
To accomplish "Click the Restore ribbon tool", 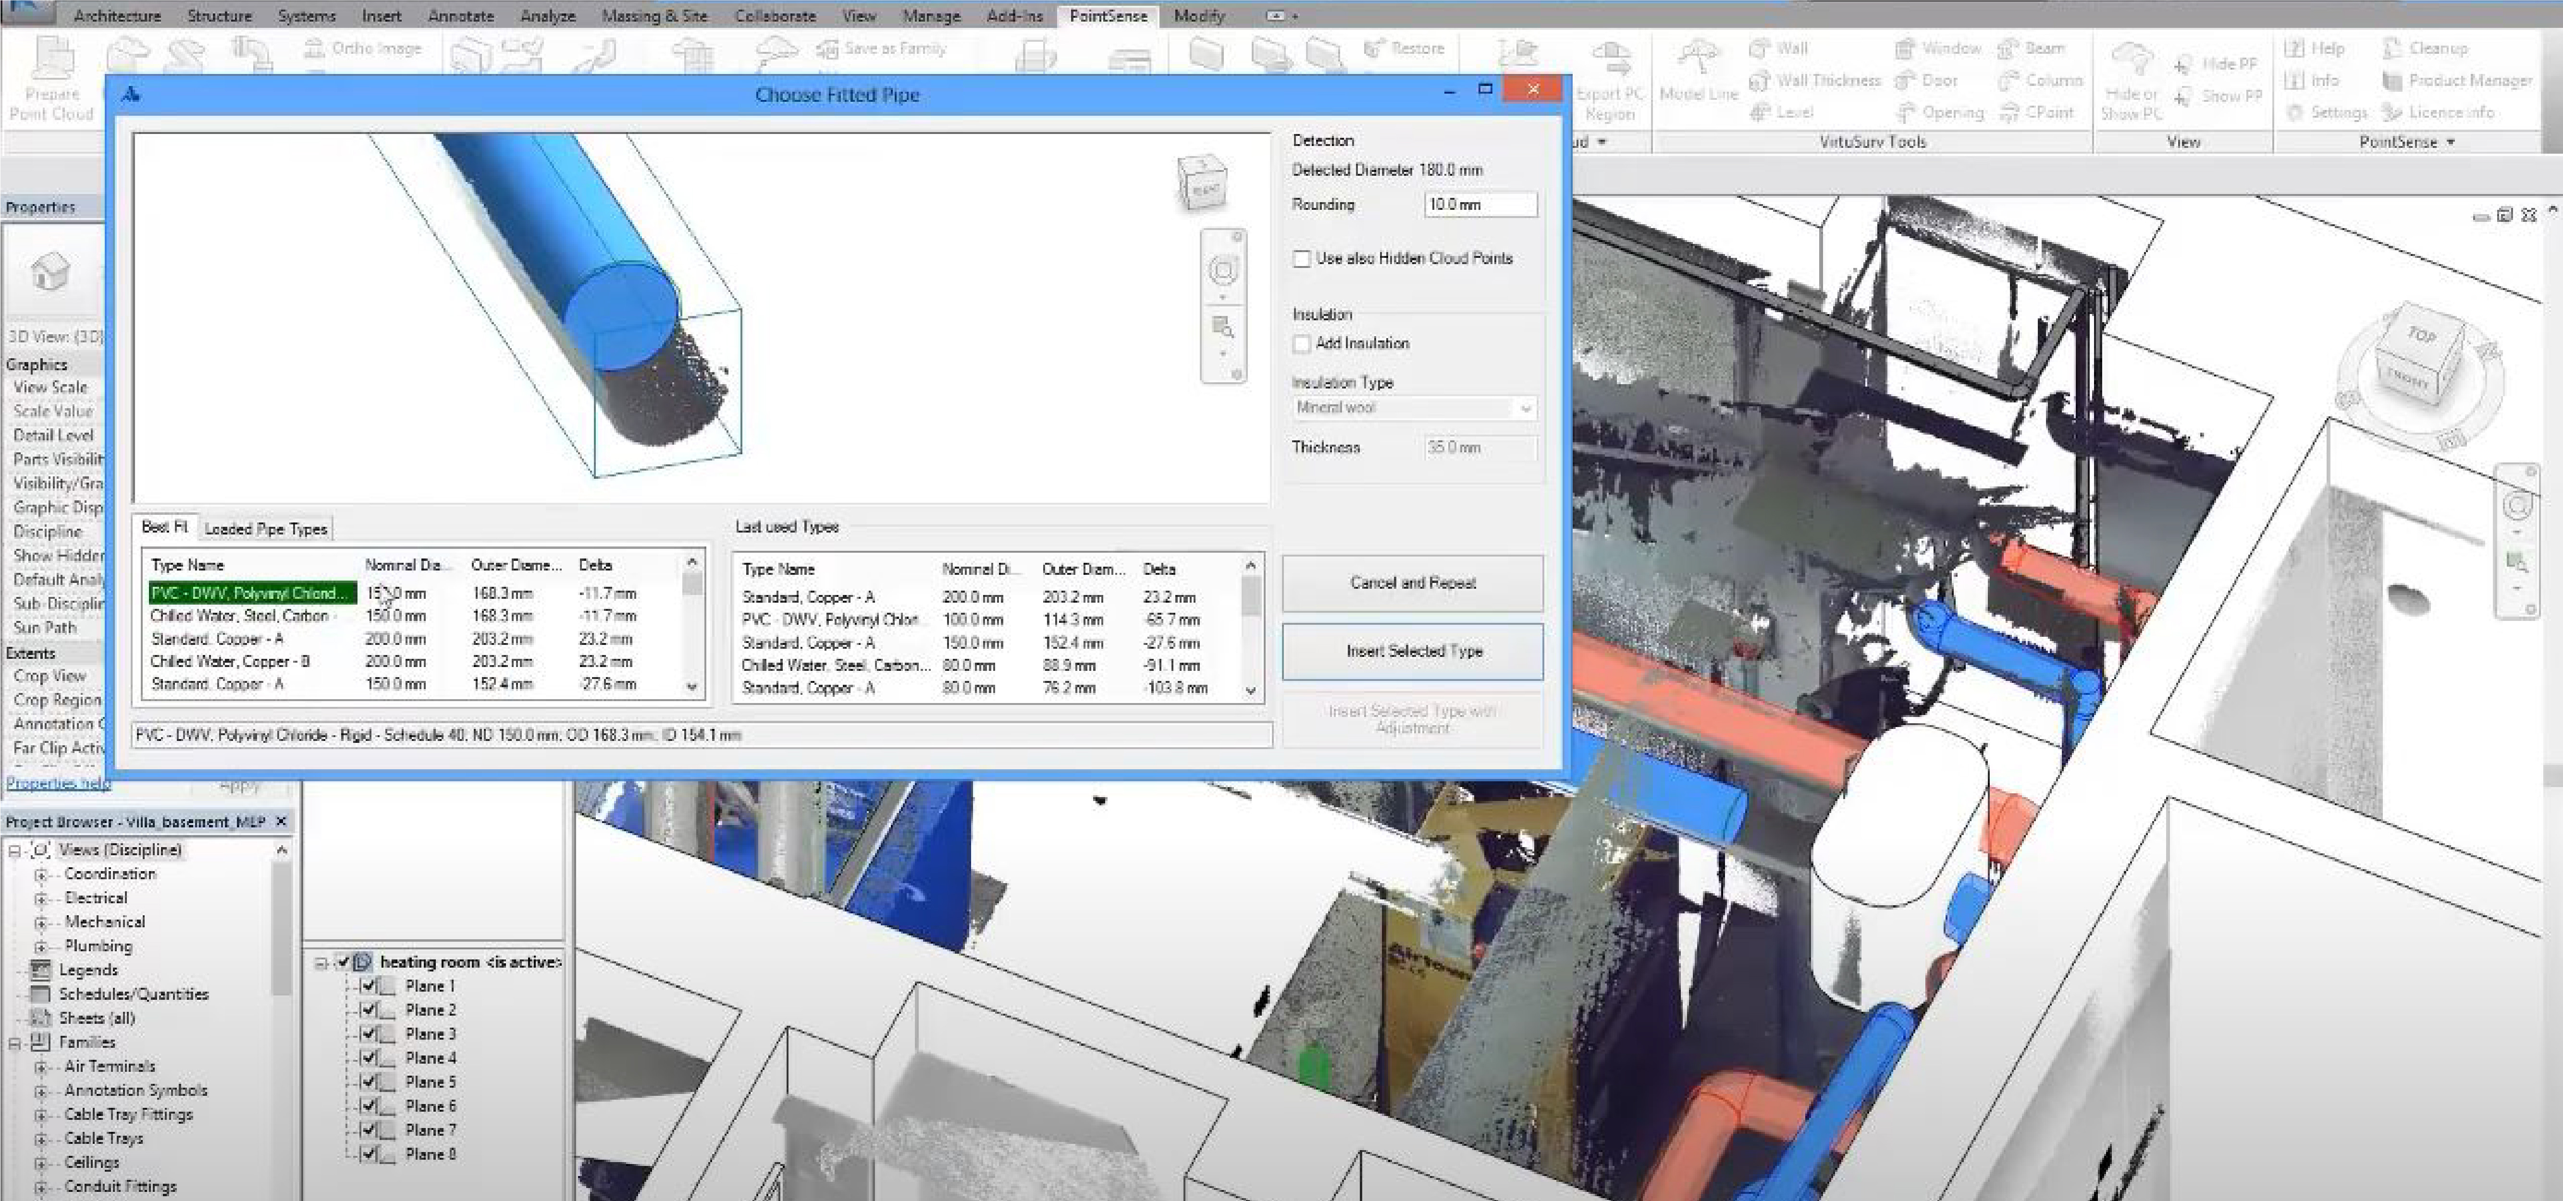I will pos(1403,48).
